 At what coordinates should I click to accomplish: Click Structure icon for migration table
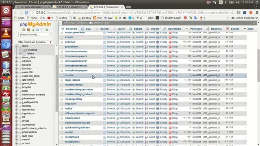click(118, 104)
